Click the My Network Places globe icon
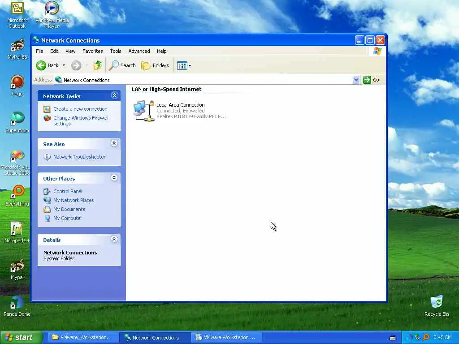The image size is (459, 344). coord(47,200)
